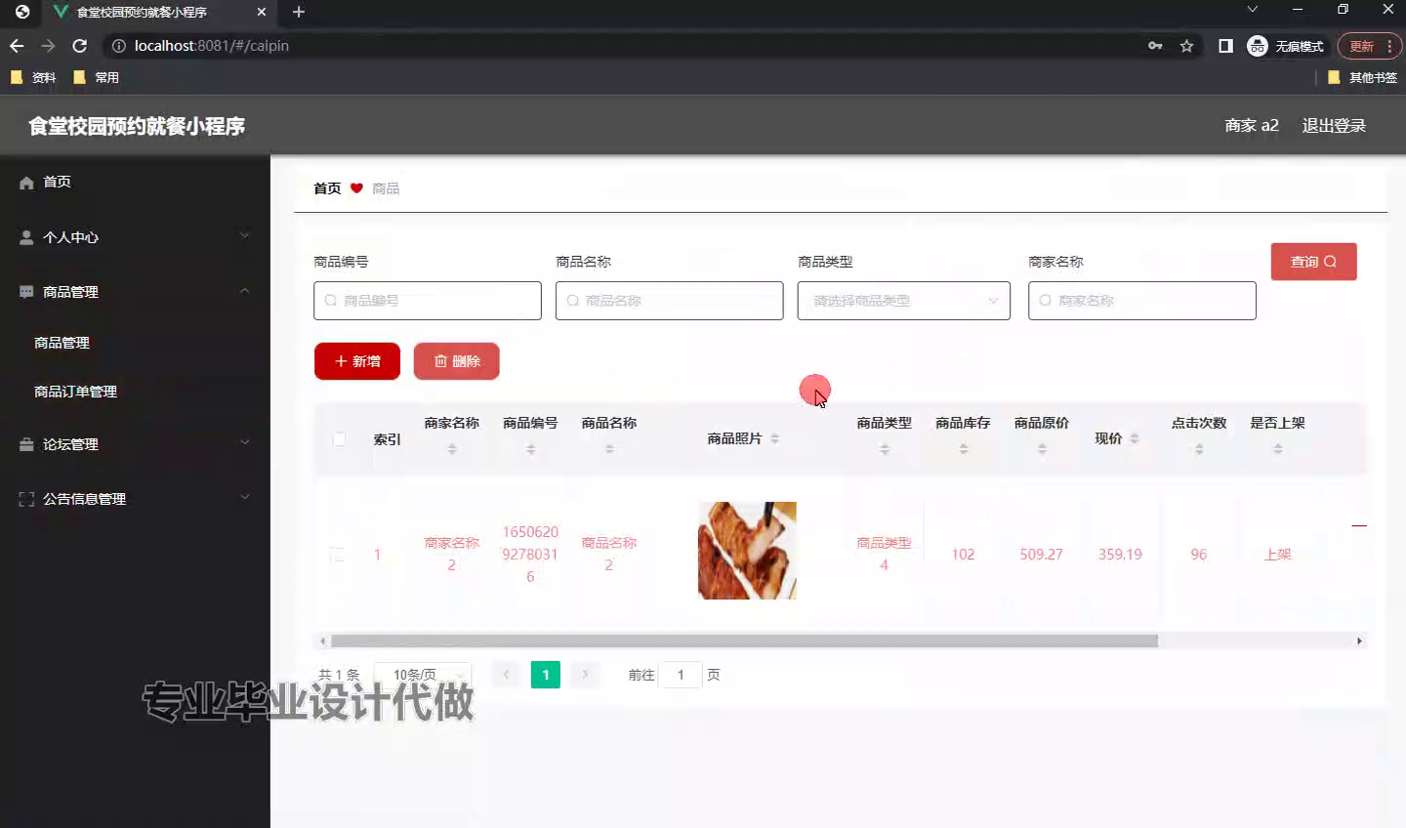
Task: Click the 359.19 current price cell
Action: [1120, 554]
